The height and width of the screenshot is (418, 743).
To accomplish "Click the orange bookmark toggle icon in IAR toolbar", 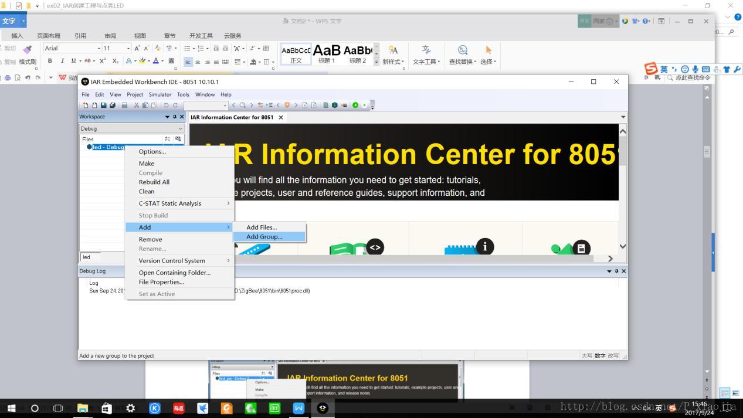I will [x=287, y=105].
